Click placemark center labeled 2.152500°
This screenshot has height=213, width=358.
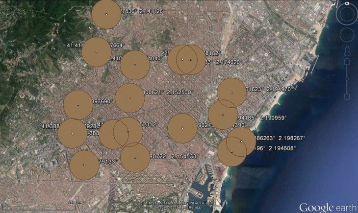click(130, 97)
